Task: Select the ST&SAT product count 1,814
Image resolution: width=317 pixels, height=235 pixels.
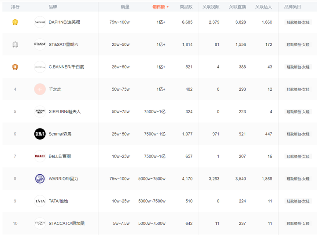Action: (x=187, y=44)
